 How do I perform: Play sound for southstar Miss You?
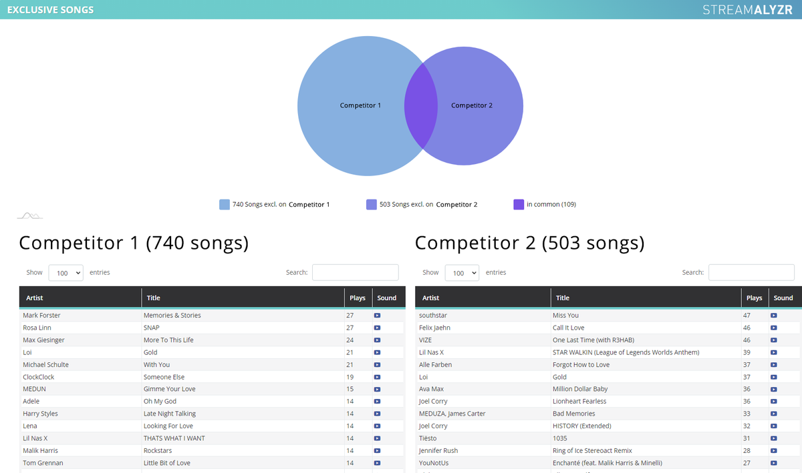coord(774,316)
